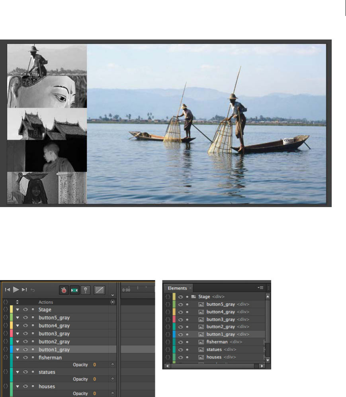Hide houses layer via Timeline eye icon
346x397 pixels.
pyautogui.click(x=25, y=386)
